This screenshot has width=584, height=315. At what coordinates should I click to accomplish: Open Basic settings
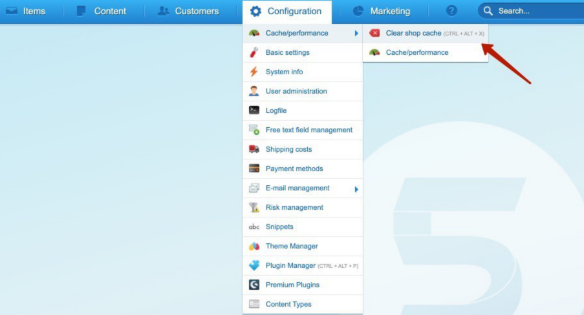coord(303,52)
